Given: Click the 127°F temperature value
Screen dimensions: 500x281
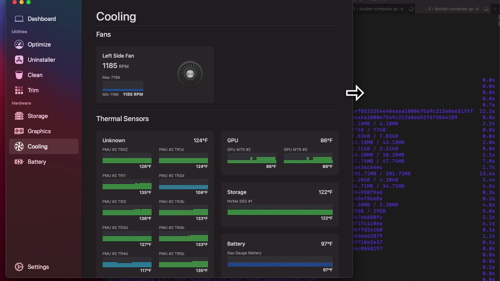Looking at the screenshot, I should (145, 245).
